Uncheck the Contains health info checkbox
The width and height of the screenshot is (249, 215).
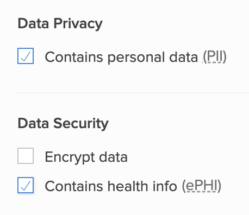click(26, 185)
